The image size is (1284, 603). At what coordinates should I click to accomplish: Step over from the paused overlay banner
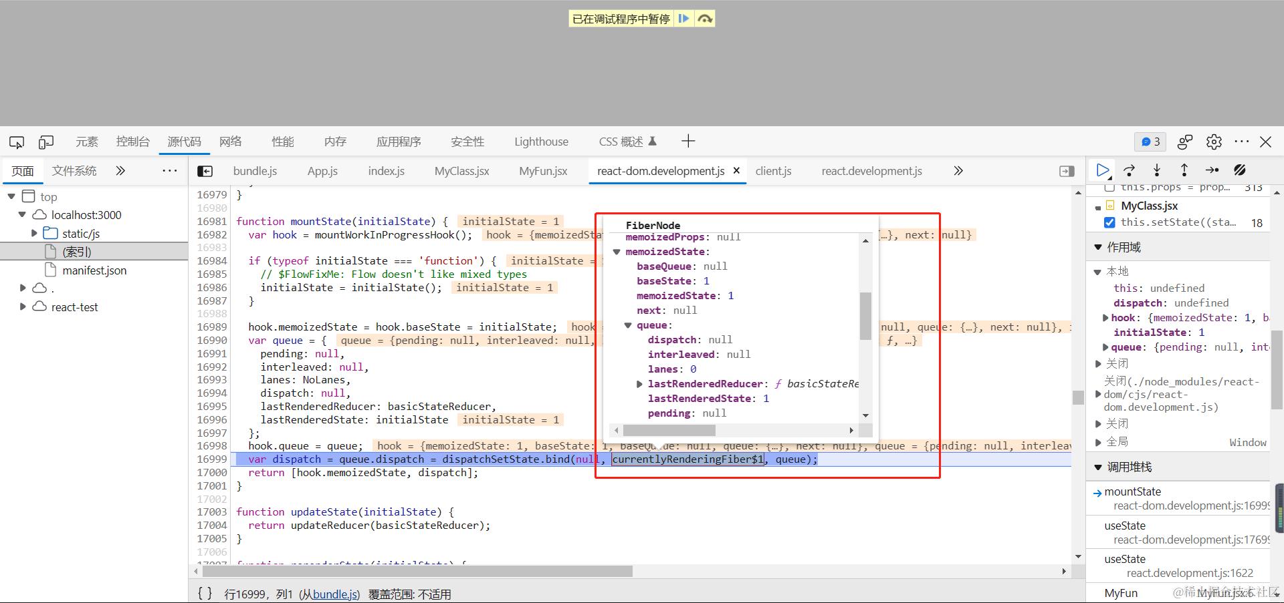coord(705,19)
